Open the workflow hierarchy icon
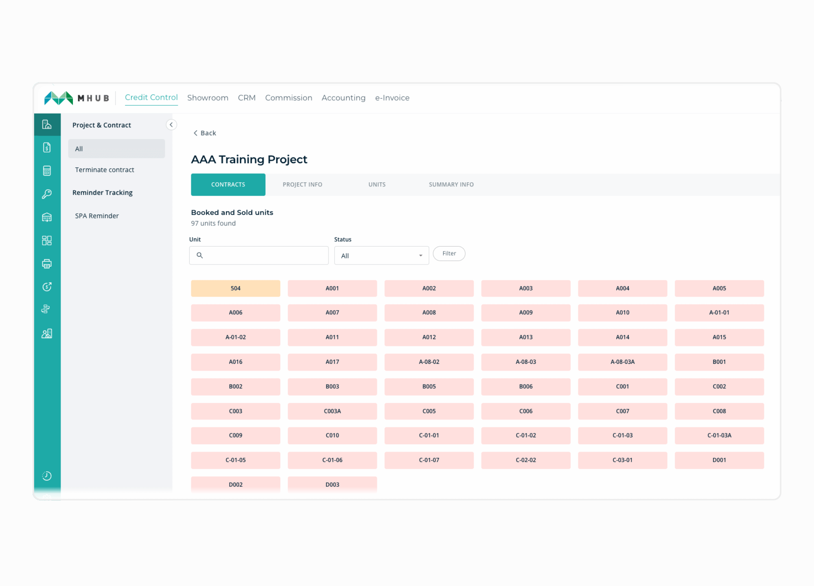Image resolution: width=814 pixels, height=586 pixels. [x=46, y=309]
